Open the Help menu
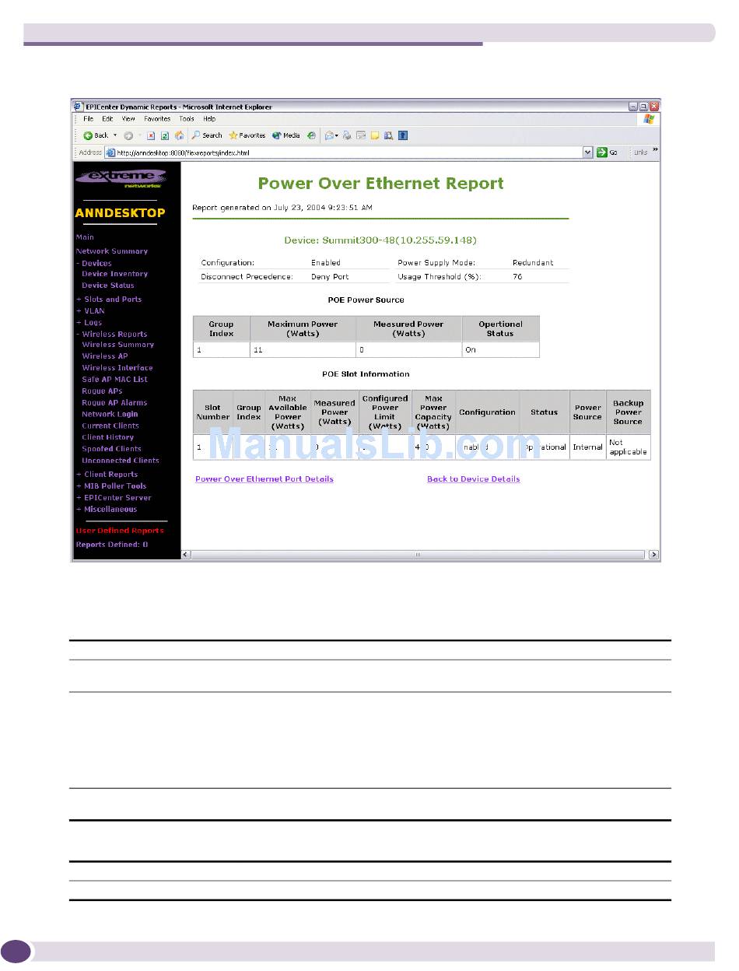The image size is (739, 971). coord(209,119)
